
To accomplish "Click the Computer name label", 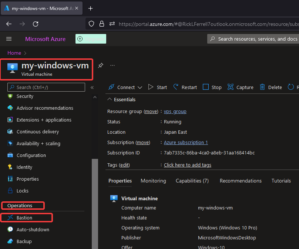I will click(139, 208).
